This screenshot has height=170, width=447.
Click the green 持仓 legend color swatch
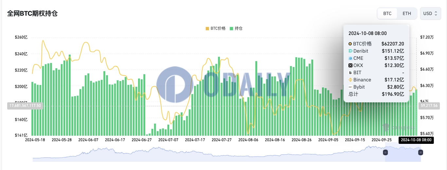tap(232, 28)
